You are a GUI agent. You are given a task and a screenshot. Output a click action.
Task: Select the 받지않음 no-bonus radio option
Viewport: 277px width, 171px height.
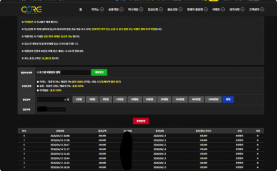click(38, 91)
